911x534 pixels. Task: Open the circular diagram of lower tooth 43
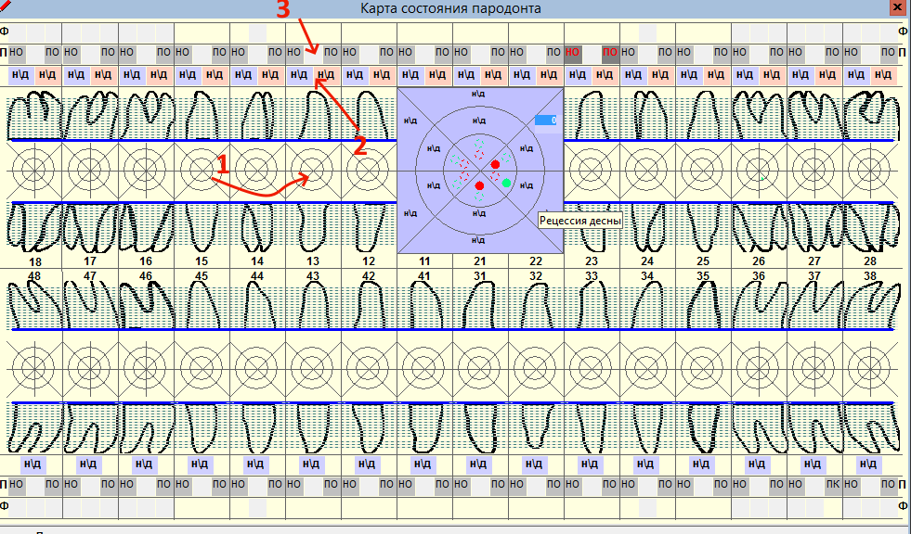tap(313, 366)
